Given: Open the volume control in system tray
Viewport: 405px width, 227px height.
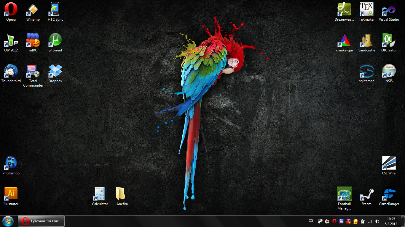Looking at the screenshot, I should 377,221.
